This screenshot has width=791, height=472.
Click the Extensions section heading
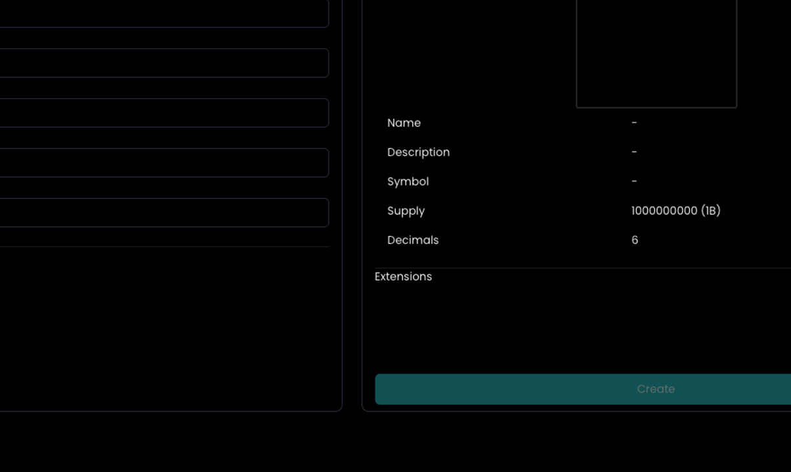403,277
